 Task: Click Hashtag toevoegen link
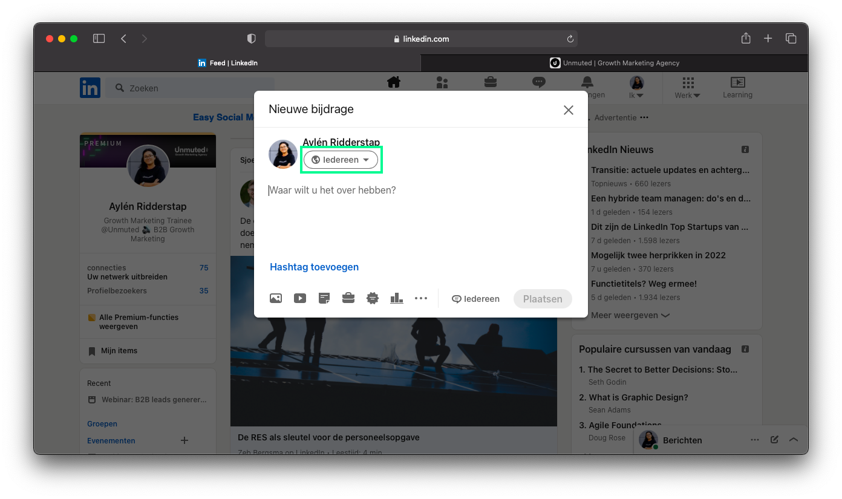[314, 267]
